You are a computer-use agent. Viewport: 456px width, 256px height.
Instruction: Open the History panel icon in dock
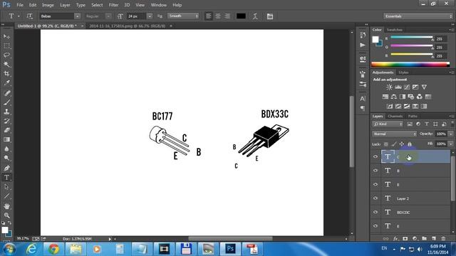coord(363,35)
